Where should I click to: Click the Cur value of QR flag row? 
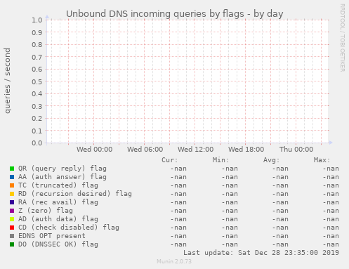(178, 169)
